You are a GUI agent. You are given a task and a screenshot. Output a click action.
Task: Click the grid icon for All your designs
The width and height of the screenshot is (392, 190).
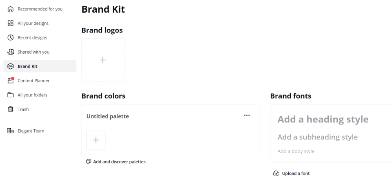[x=11, y=23]
